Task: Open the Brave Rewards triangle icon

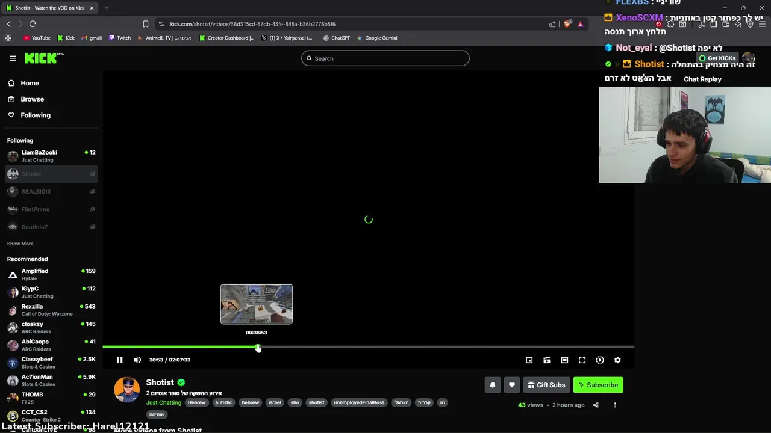Action: [x=580, y=24]
